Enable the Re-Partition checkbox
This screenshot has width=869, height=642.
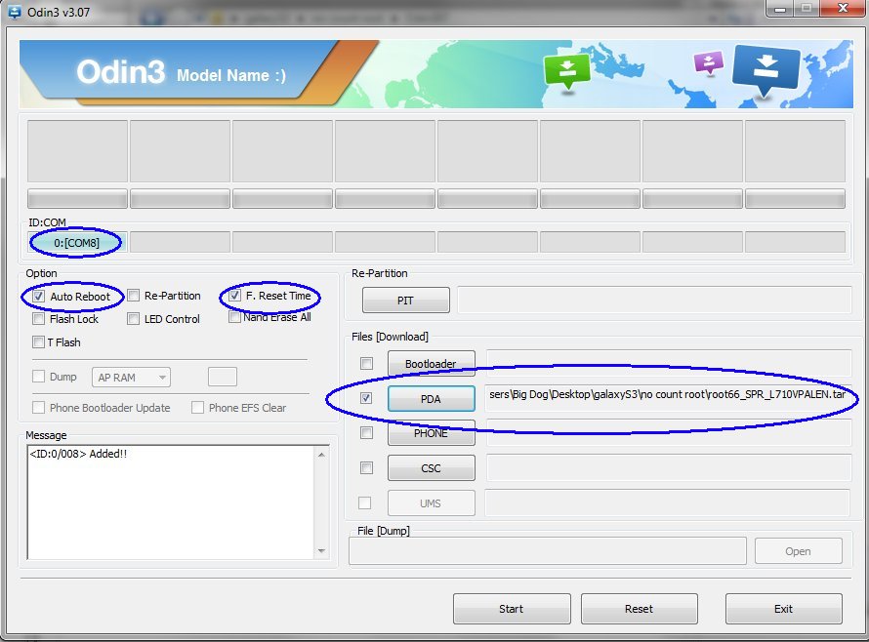(x=133, y=296)
